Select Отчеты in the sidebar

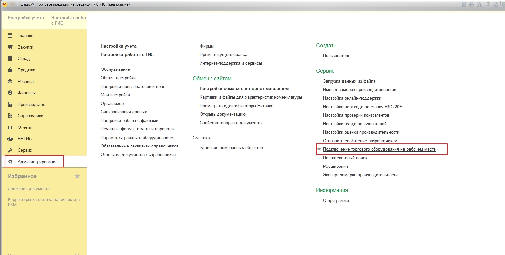pos(25,127)
